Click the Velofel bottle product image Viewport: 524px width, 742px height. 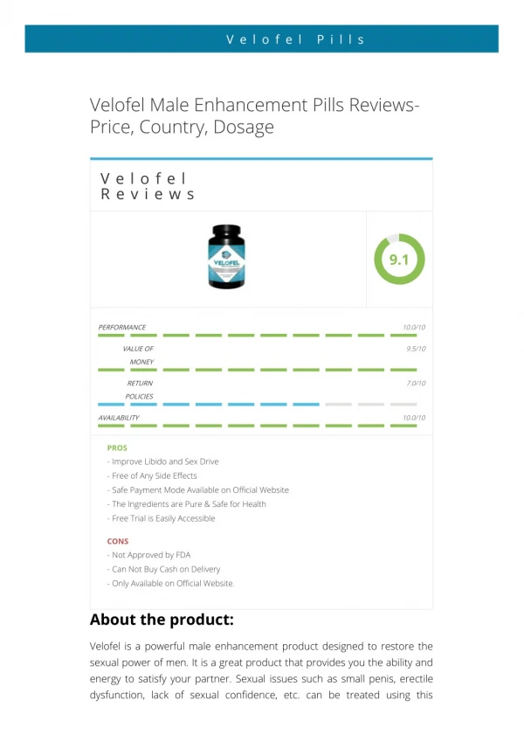coord(226,256)
